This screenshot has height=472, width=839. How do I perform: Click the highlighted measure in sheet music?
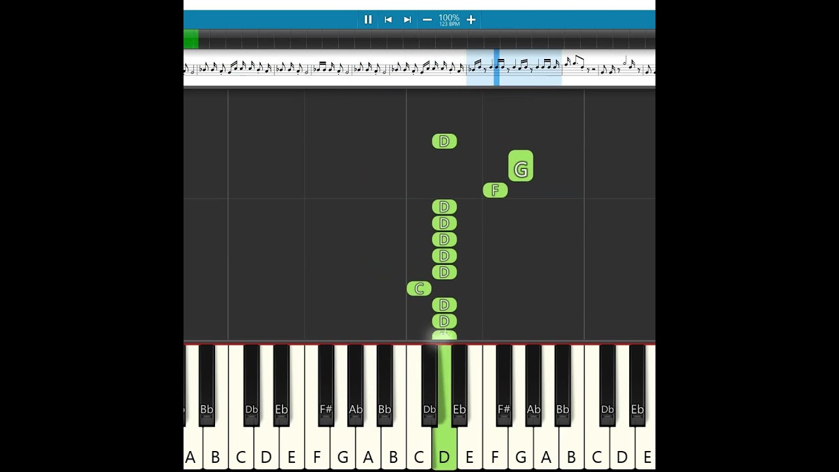pyautogui.click(x=514, y=67)
